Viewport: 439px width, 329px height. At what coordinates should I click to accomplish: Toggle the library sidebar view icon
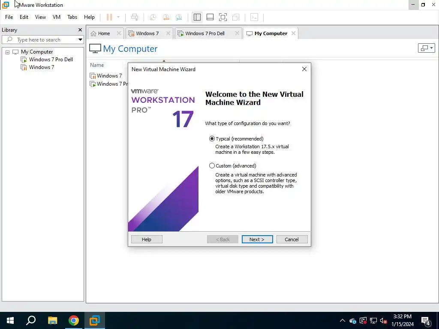(197, 17)
